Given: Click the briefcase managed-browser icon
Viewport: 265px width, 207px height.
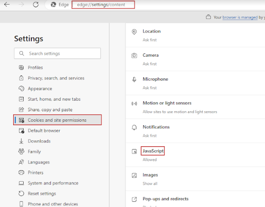Looking at the screenshot, I should click(x=208, y=17).
